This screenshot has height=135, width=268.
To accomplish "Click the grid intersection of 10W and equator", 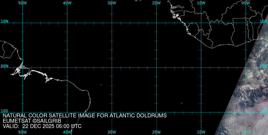I will pos(201,67).
